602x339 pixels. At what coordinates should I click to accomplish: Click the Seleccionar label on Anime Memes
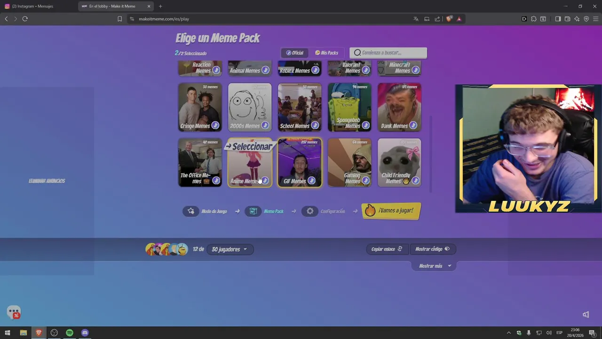(x=249, y=146)
